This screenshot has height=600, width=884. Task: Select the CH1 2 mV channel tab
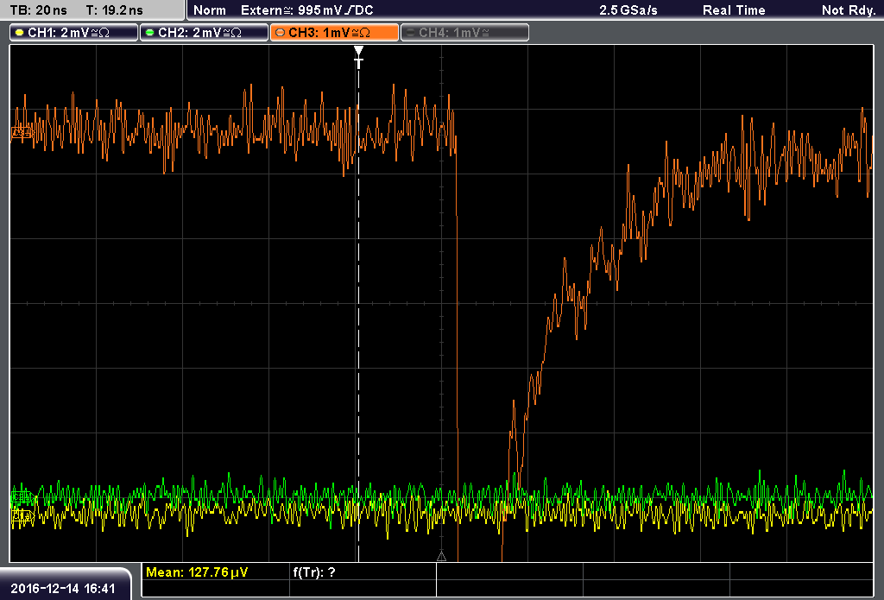point(74,33)
